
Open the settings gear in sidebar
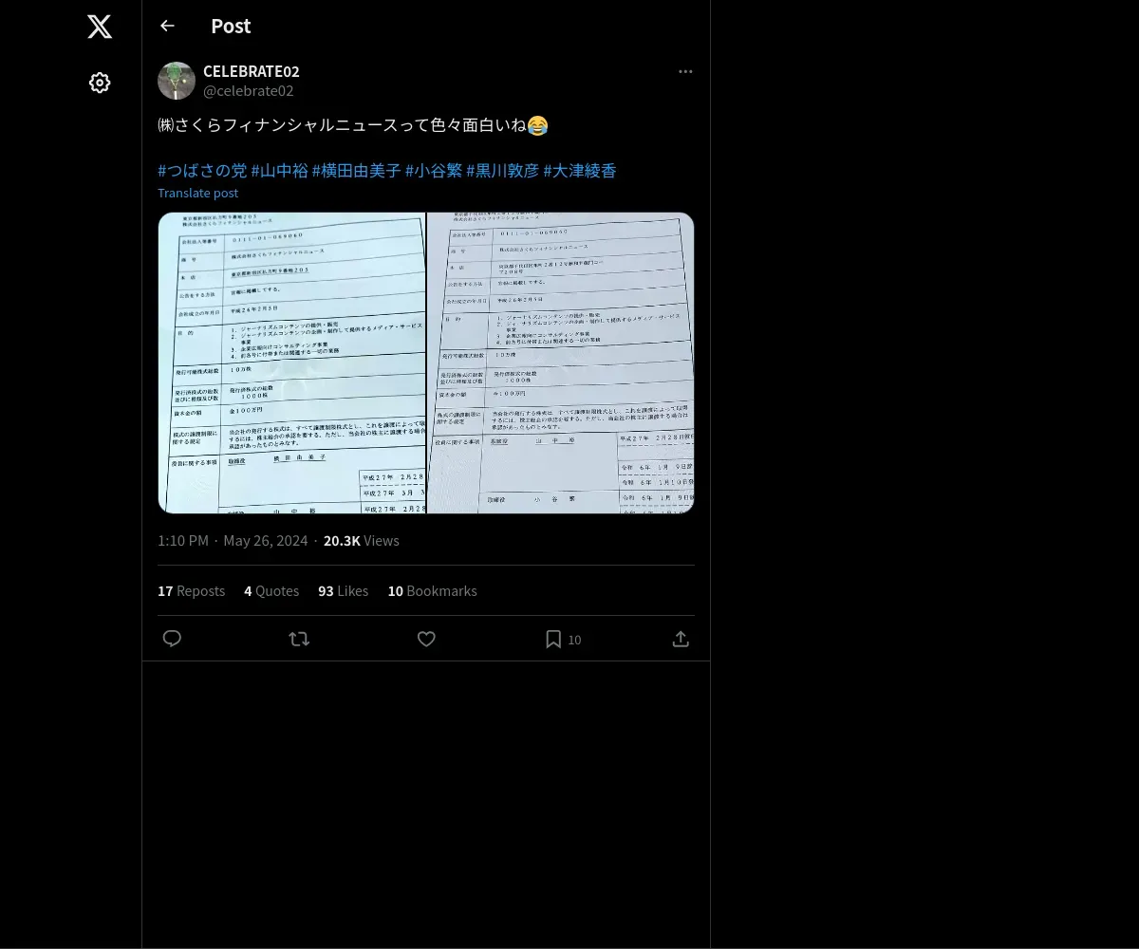[x=100, y=83]
